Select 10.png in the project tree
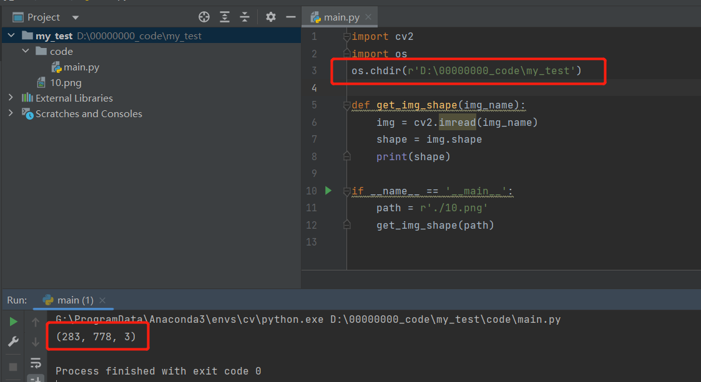Screen dimensions: 701x382 click(66, 82)
